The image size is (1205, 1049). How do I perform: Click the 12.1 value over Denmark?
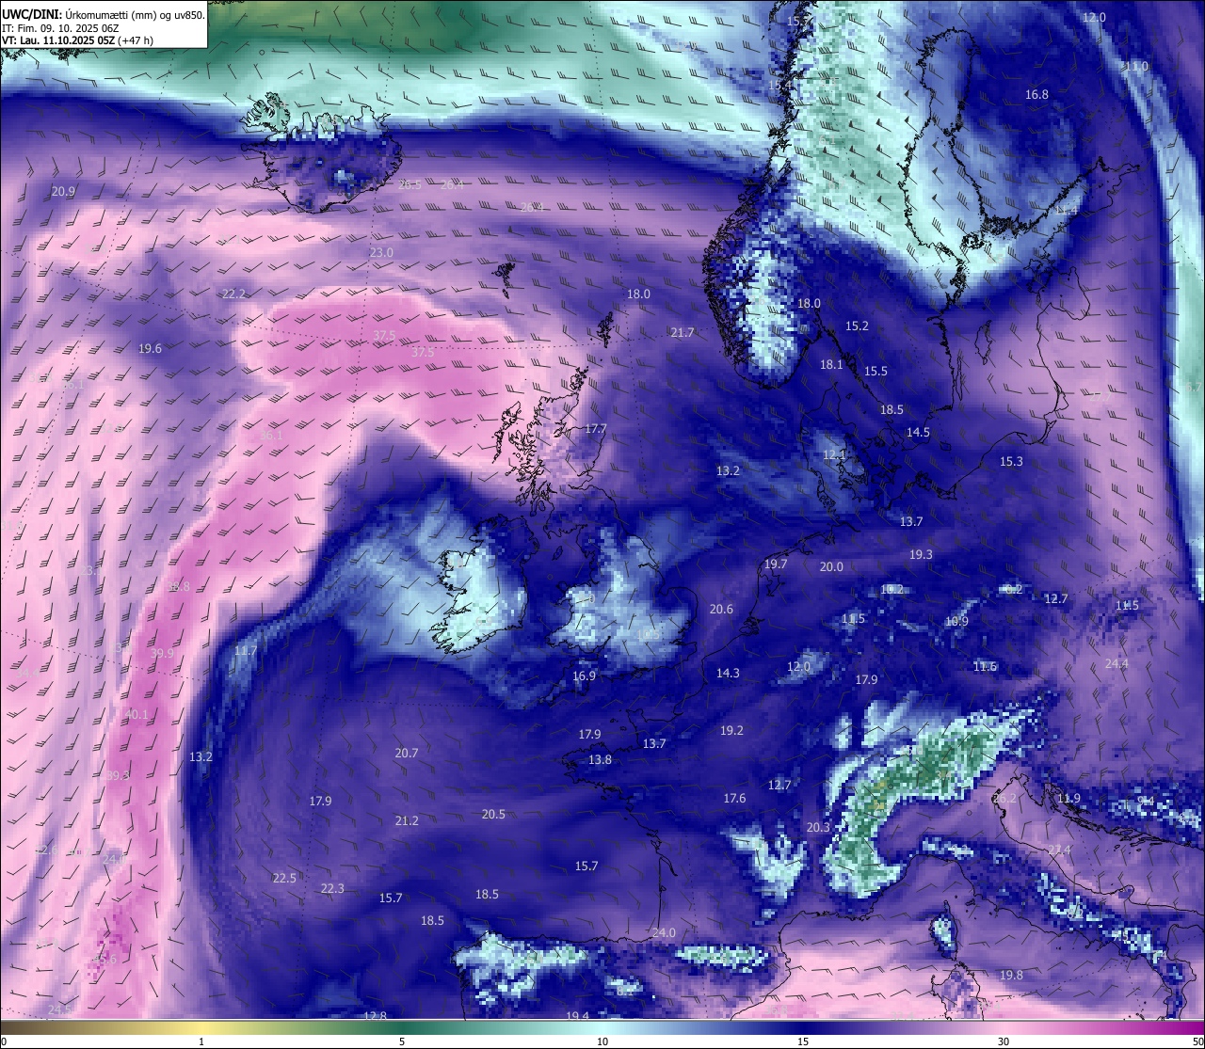[835, 455]
